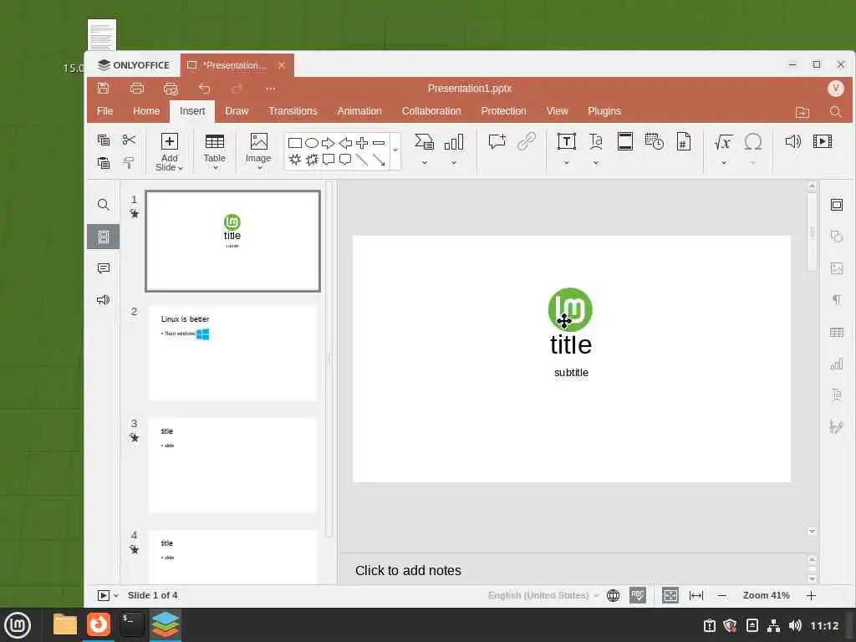Insert a right arrow shape
This screenshot has height=642, width=856.
click(x=328, y=143)
